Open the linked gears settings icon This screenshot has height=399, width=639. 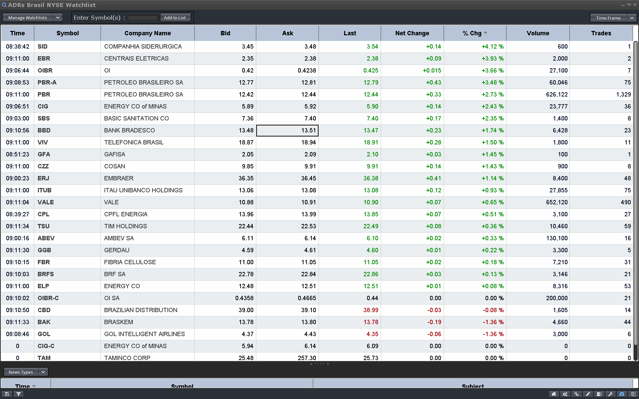[x=565, y=394]
